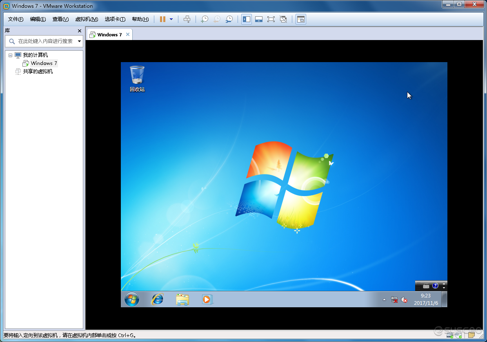Revert the virtual machine to its snapshot

217,19
